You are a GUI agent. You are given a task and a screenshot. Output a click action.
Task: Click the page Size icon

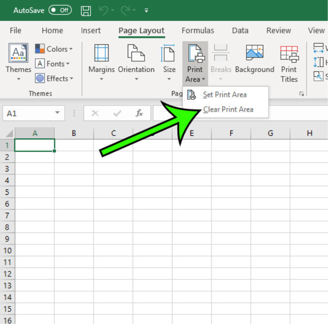click(167, 53)
